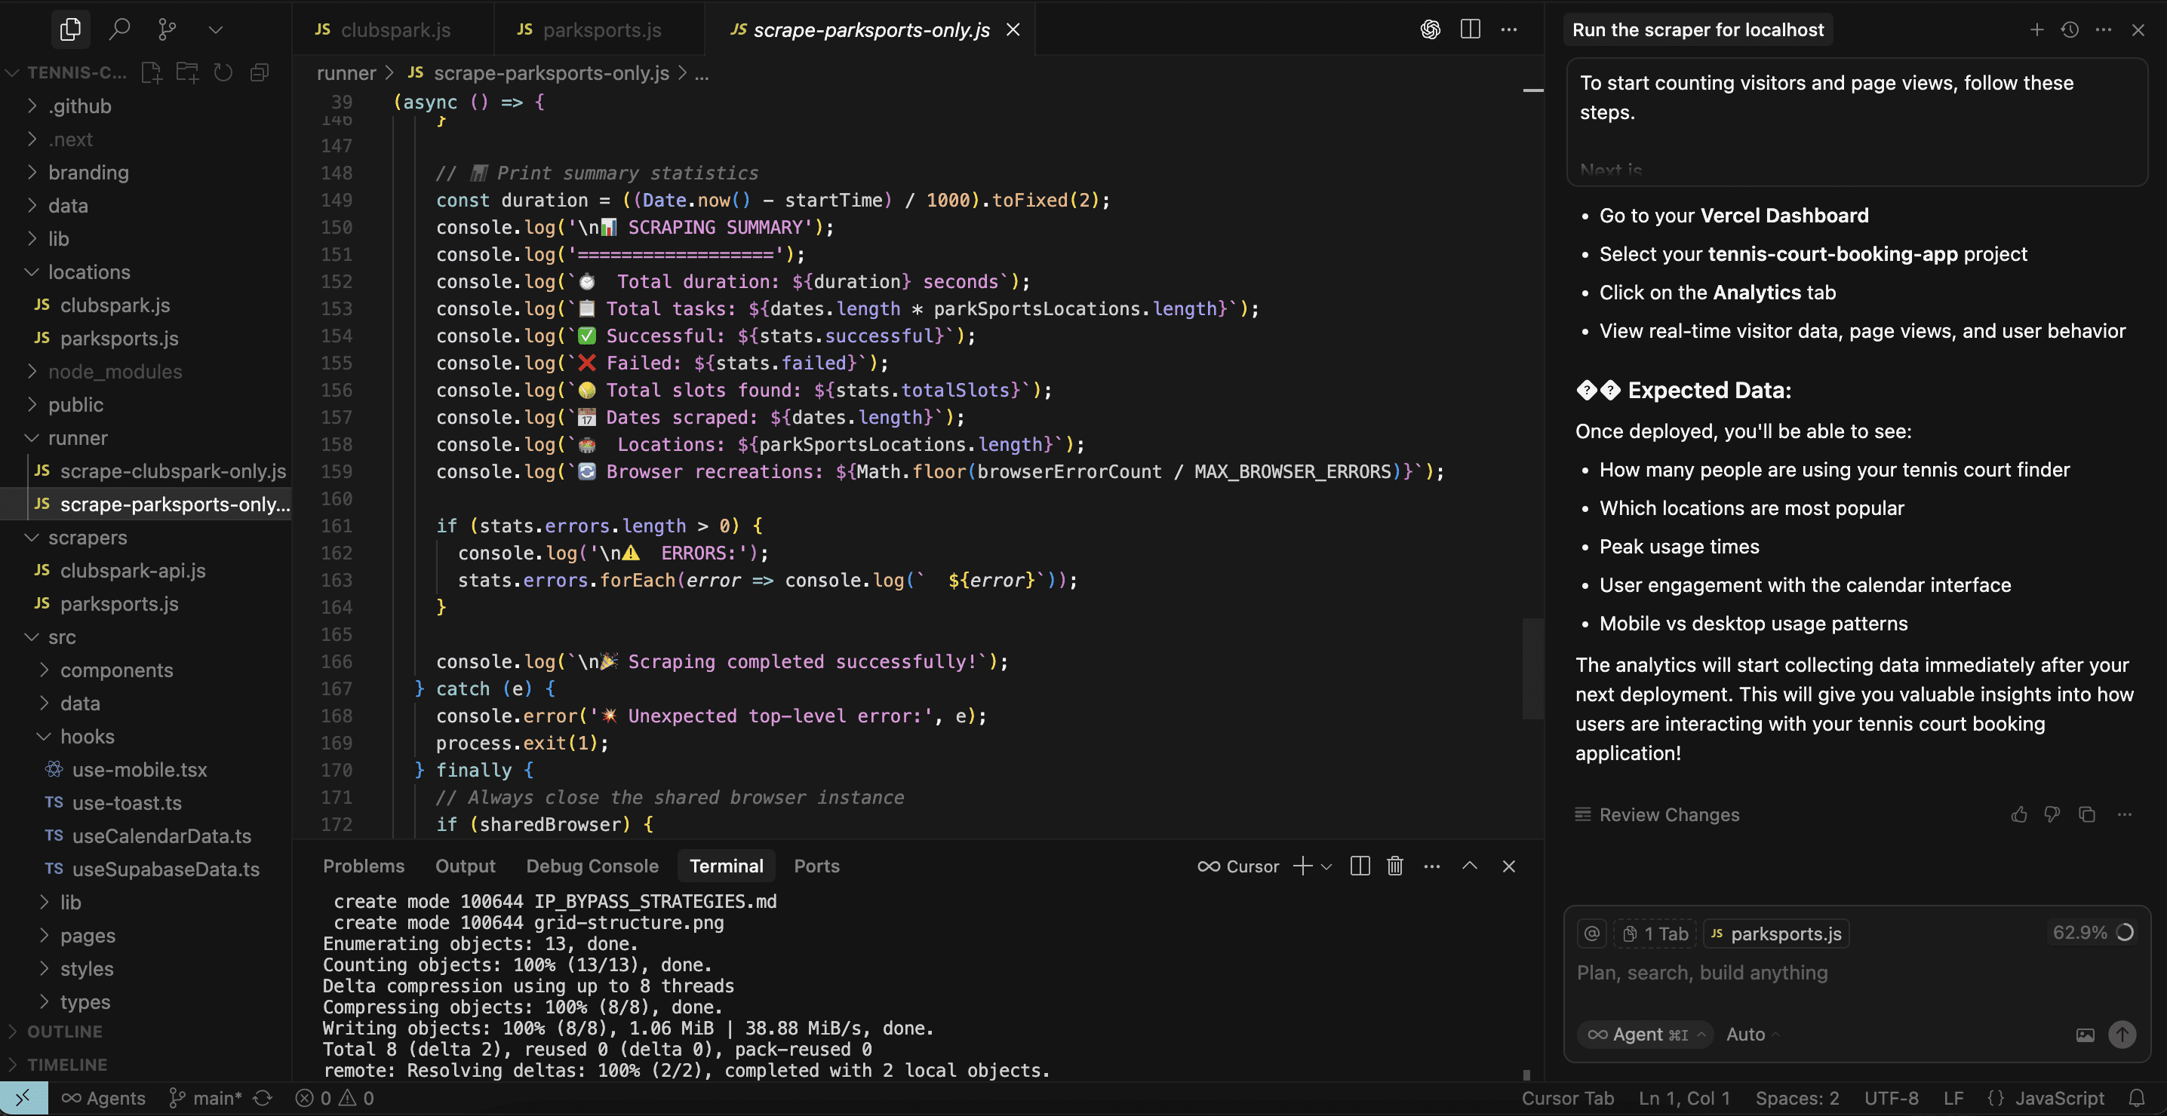Maximize terminal panel with chevron up
Screen dimensions: 2167x1116
[x=1470, y=866]
